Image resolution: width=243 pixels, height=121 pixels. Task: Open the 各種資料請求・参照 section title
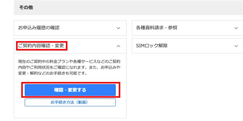(157, 28)
